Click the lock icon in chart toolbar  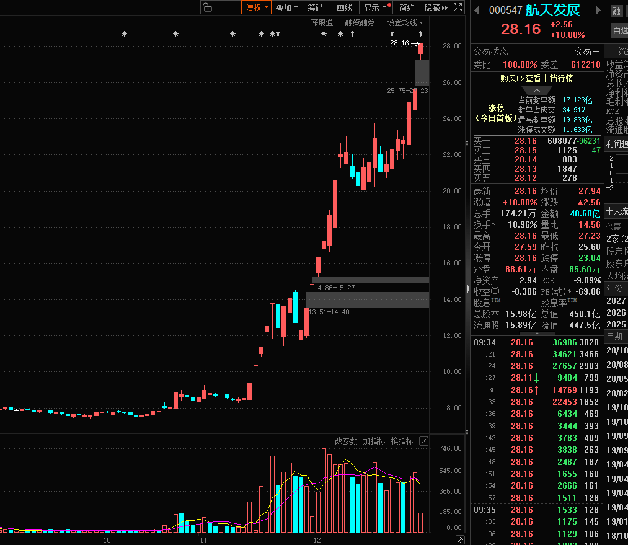(207, 7)
